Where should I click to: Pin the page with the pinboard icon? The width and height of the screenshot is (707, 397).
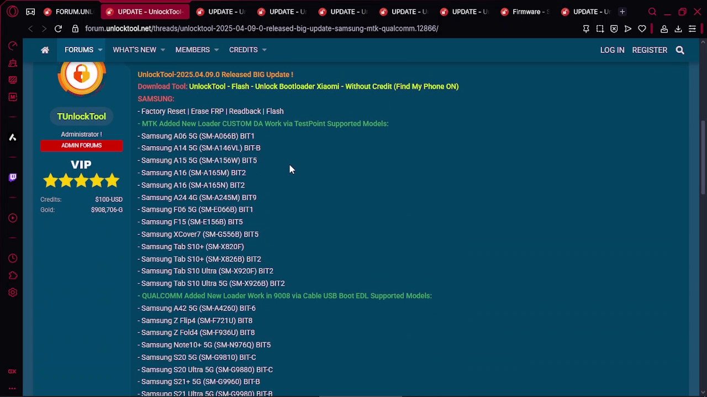coord(586,29)
